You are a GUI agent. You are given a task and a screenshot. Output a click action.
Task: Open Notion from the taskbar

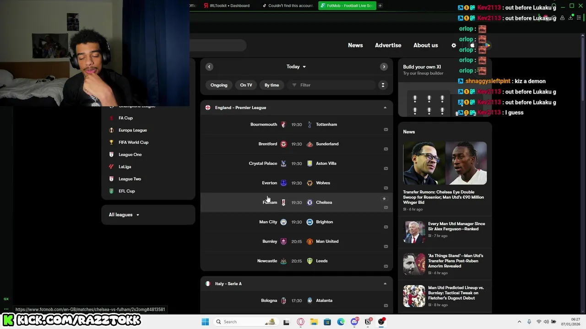pos(368,322)
